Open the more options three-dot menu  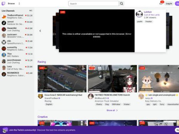click(19, 4)
